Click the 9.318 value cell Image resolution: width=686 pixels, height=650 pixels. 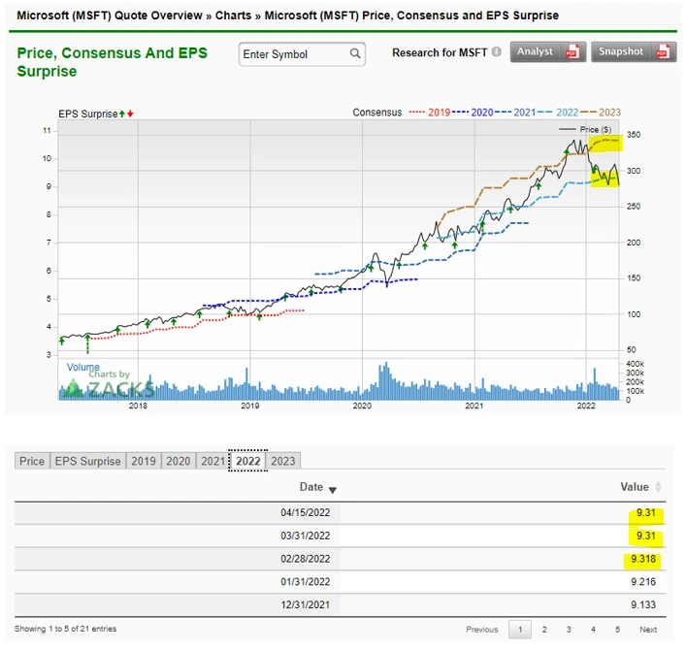[643, 559]
